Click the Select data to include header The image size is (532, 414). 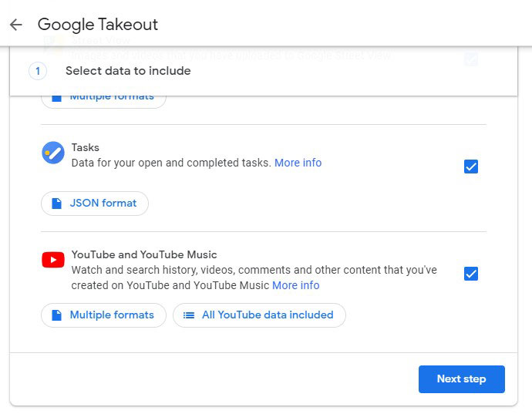128,71
